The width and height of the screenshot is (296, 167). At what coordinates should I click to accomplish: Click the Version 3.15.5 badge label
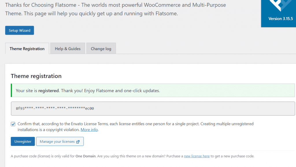[x=280, y=19]
